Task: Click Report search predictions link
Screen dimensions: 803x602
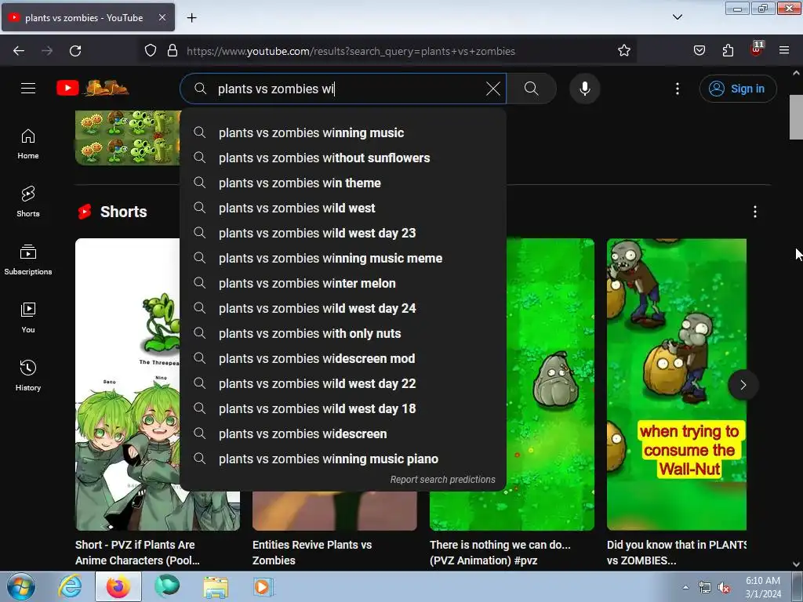Action: point(442,480)
